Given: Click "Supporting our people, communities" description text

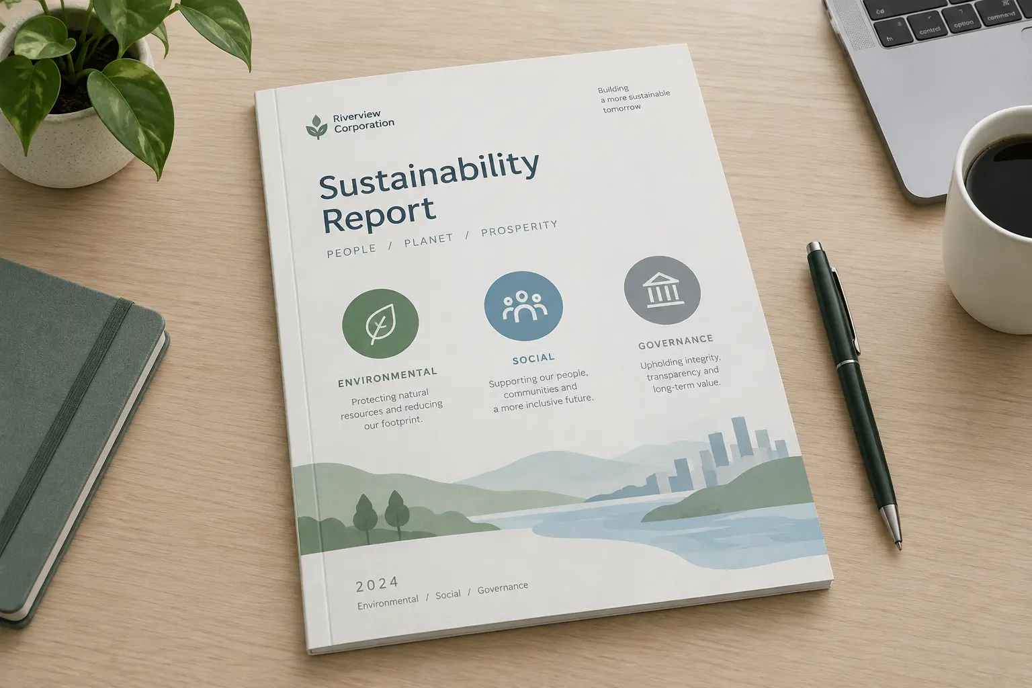Looking at the screenshot, I should click(x=541, y=390).
